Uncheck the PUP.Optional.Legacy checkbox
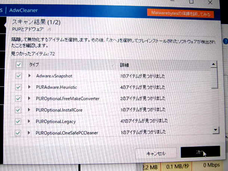 (x=18, y=121)
